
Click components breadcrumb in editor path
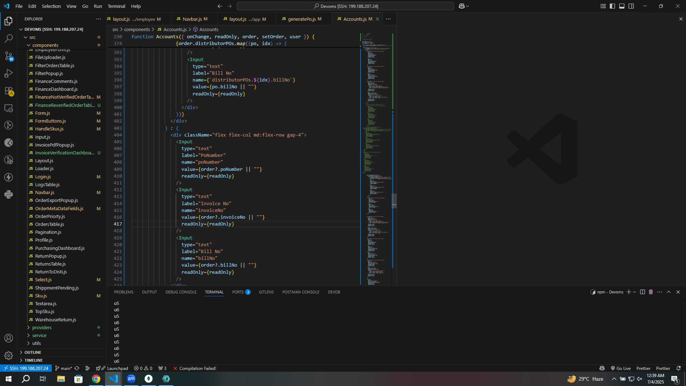[137, 29]
